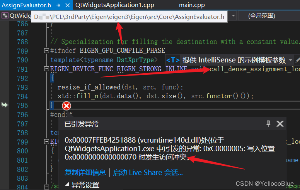Click src.functor()() on line 794
Viewport: 300px width, 190px height.
(x=220, y=96)
